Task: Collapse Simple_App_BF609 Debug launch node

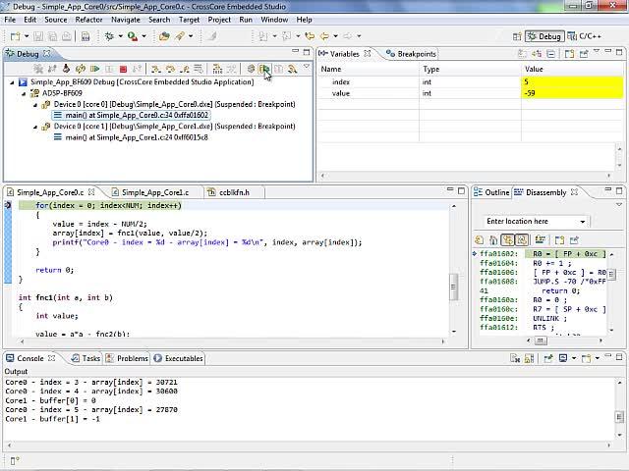Action: pos(12,82)
